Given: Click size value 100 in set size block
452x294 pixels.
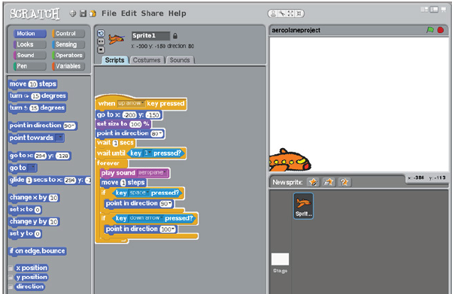Looking at the screenshot, I should click(135, 124).
